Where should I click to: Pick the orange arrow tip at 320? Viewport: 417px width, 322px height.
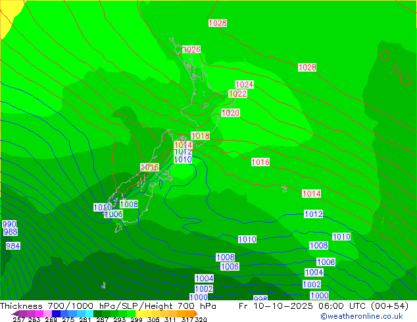[196, 313]
